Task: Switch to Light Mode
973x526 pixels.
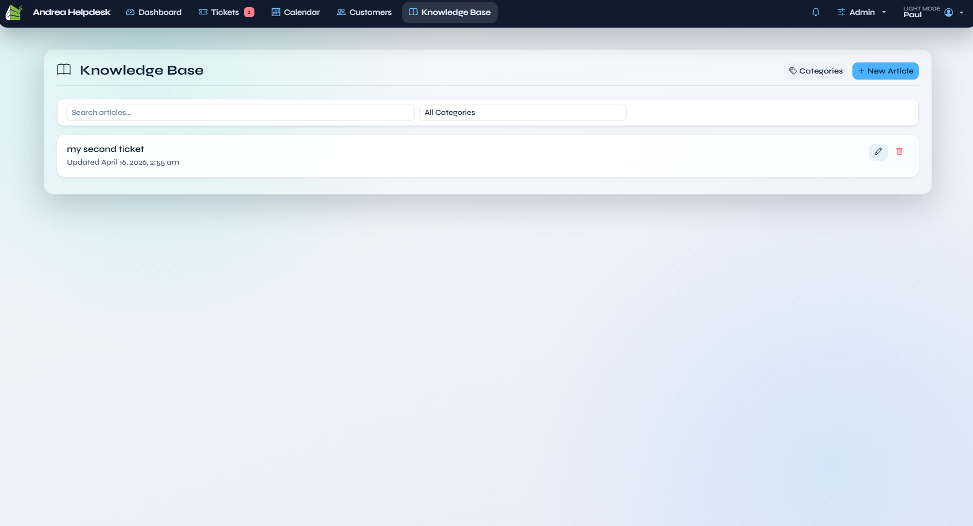Action: coord(921,9)
